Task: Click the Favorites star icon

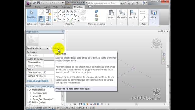Action: tap(137, 3)
